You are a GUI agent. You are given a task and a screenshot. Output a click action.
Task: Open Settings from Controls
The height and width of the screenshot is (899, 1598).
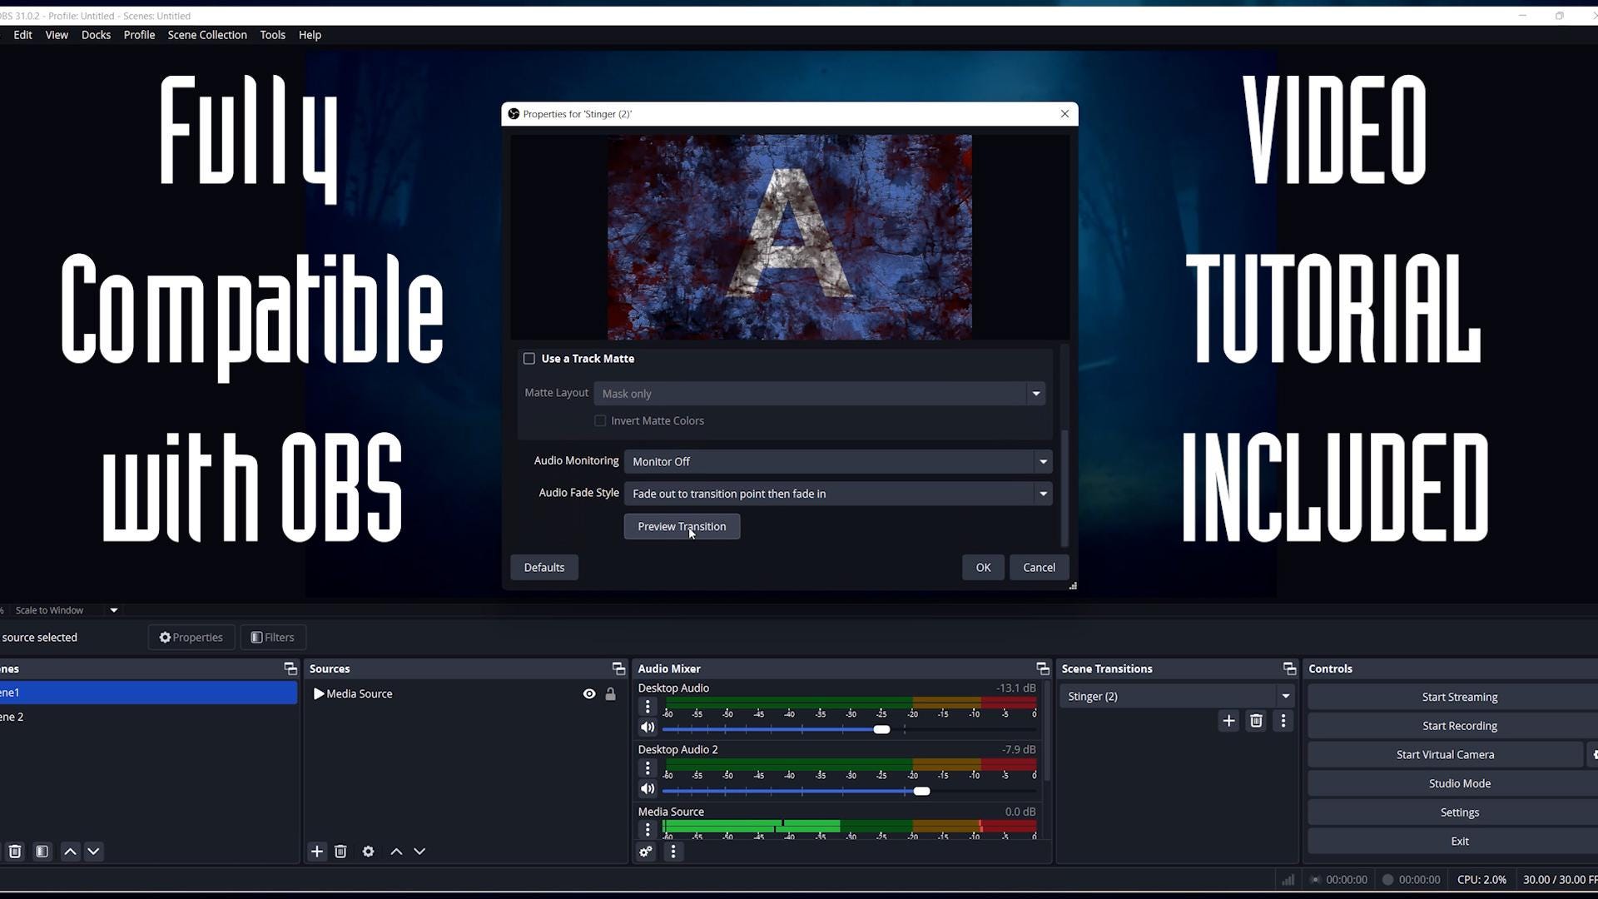(x=1459, y=812)
